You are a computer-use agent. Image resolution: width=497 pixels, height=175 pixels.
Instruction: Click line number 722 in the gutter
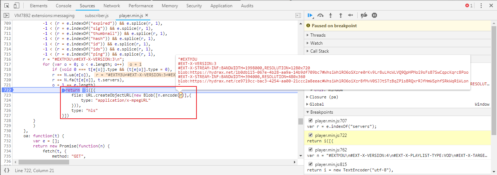point(7,90)
